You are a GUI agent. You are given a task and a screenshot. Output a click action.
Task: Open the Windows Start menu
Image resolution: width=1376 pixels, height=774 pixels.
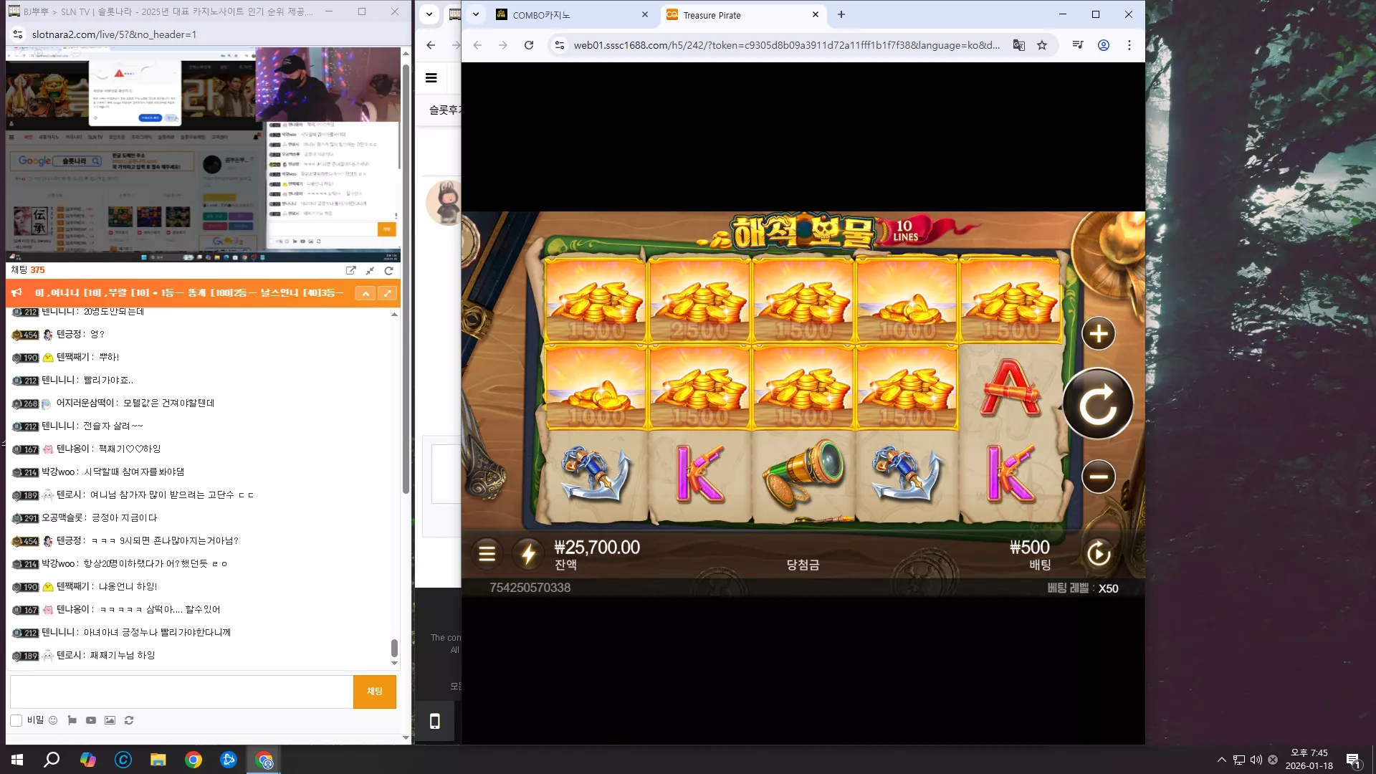click(x=17, y=760)
